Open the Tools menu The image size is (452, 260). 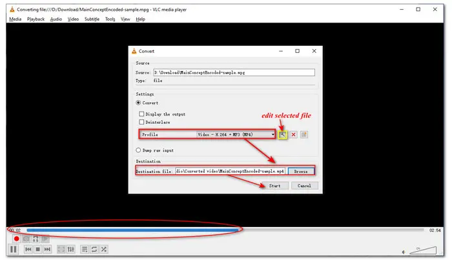tap(110, 19)
